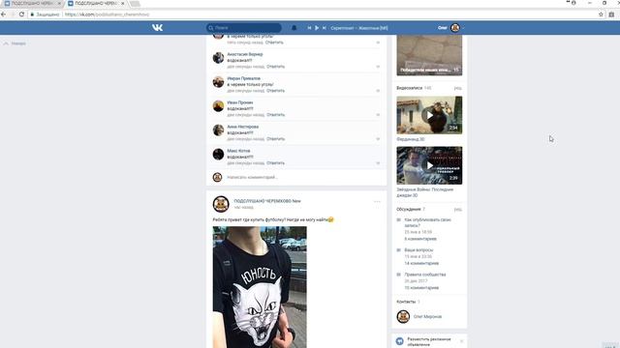Click the Наверх back-to-top link
The height and width of the screenshot is (348, 620).
[15, 43]
